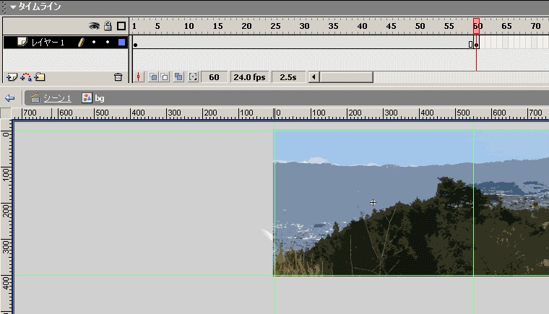Image resolution: width=549 pixels, height=314 pixels.
Task: Delete layer using trash can icon
Action: (x=118, y=77)
